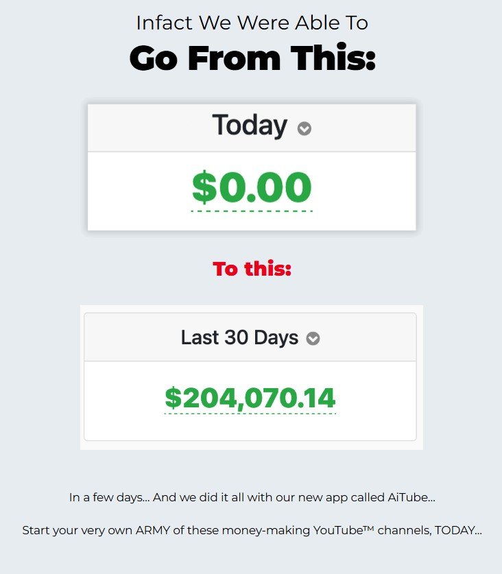This screenshot has height=574, width=502.
Task: Select the red 'To this:' text
Action: (252, 269)
